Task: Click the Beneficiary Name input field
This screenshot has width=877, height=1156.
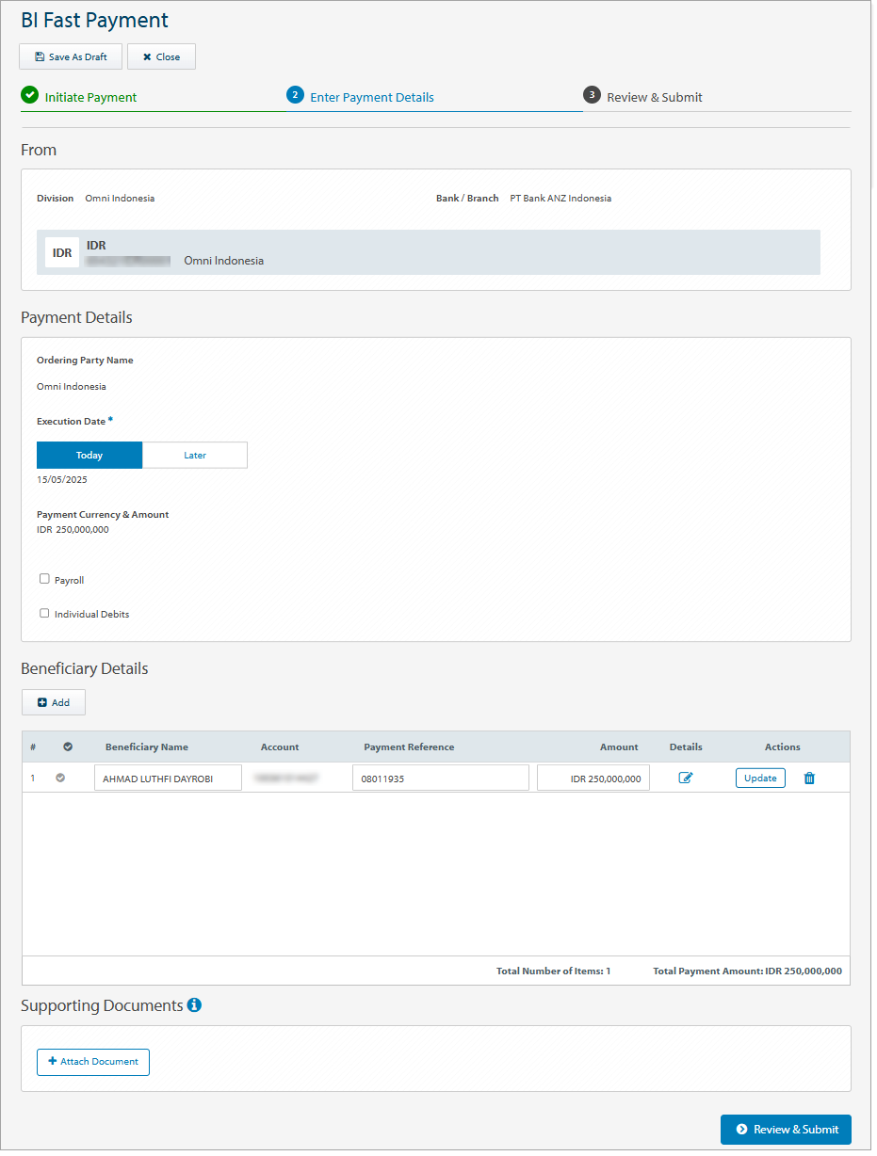Action: [168, 778]
